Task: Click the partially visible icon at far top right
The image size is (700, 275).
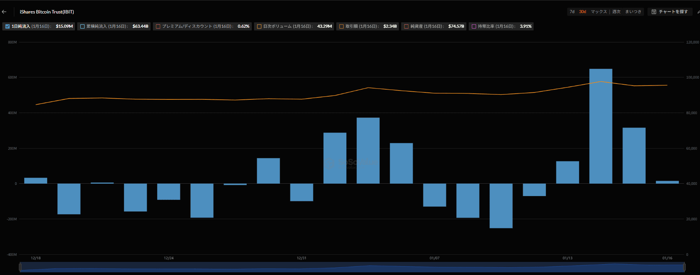Action: (698, 12)
